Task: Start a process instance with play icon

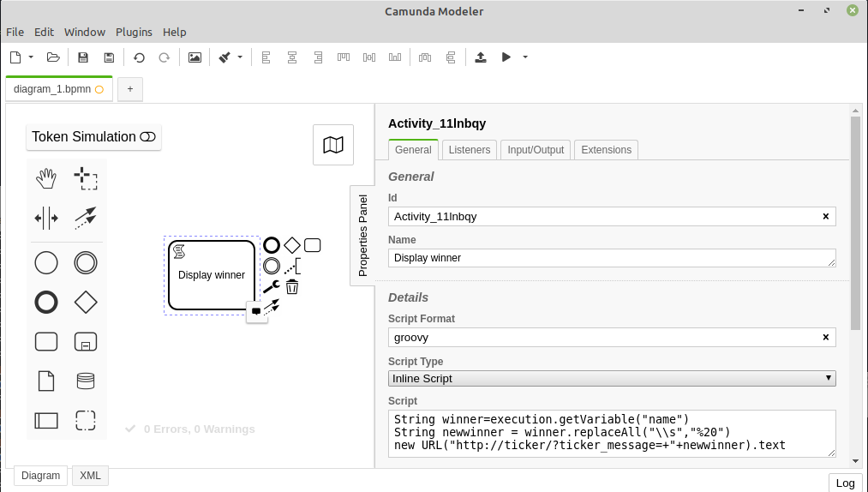Action: click(x=506, y=57)
